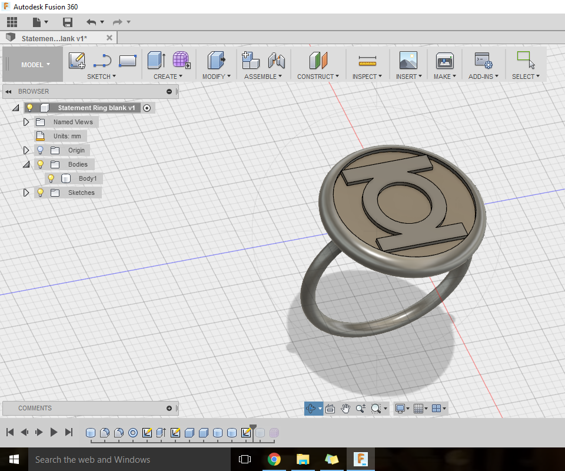Select the first timeline feature icon
This screenshot has width=565, height=471.
(x=91, y=433)
